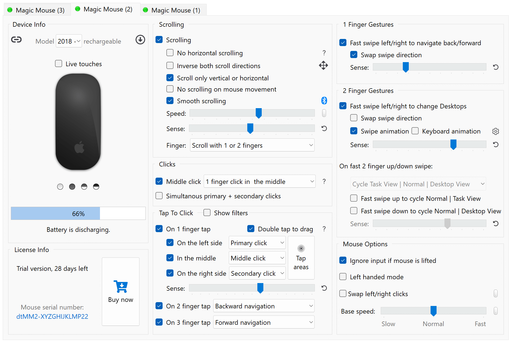Adjust the Base speed slider
This screenshot has height=343, width=512.
pos(433,311)
